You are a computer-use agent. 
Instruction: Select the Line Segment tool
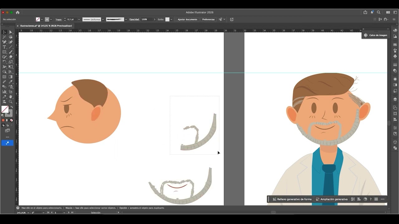point(11,47)
